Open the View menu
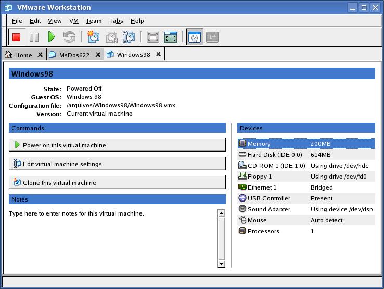Image resolution: width=384 pixels, height=289 pixels. [x=55, y=21]
